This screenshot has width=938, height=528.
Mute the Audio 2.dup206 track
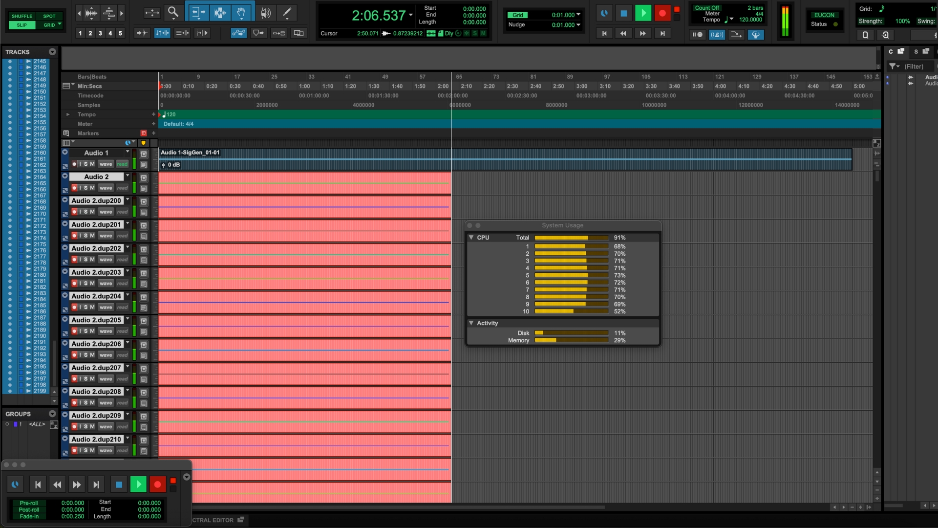(92, 355)
